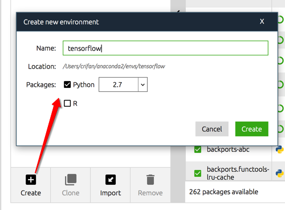
Task: Enable the R package checkbox
Action: 67,103
